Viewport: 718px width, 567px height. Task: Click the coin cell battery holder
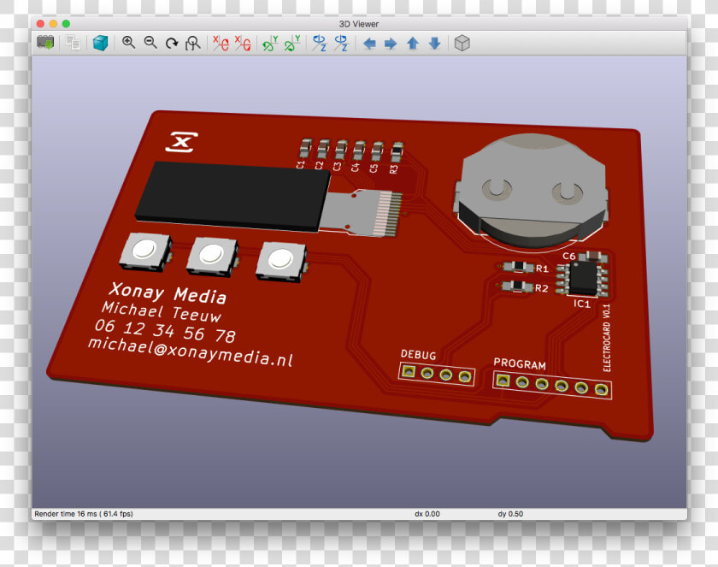click(533, 191)
